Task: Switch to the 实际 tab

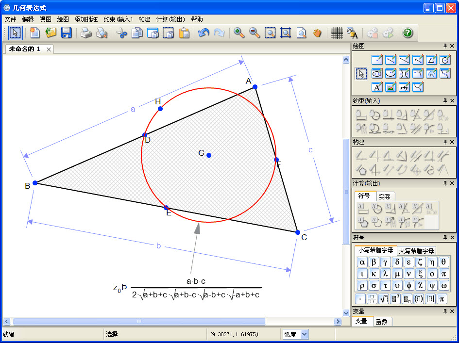Action: click(x=385, y=196)
